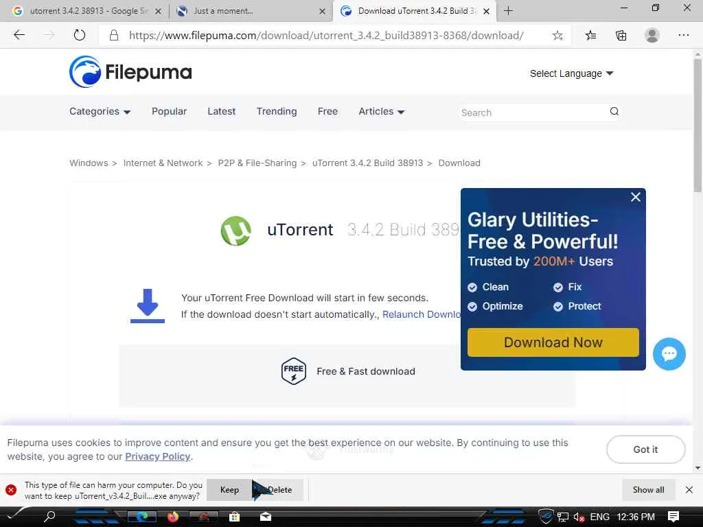Reload the page with the refresh icon

[x=80, y=35]
